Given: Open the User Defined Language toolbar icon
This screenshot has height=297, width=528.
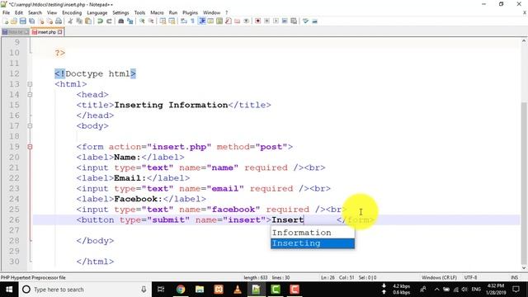Looking at the screenshot, I should pos(210,21).
